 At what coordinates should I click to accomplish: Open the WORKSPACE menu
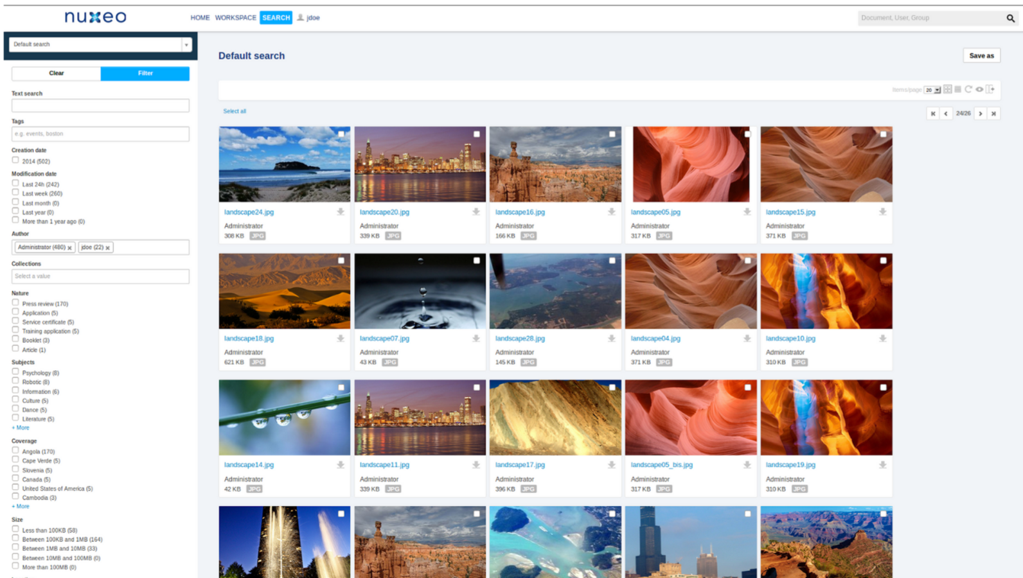235,18
